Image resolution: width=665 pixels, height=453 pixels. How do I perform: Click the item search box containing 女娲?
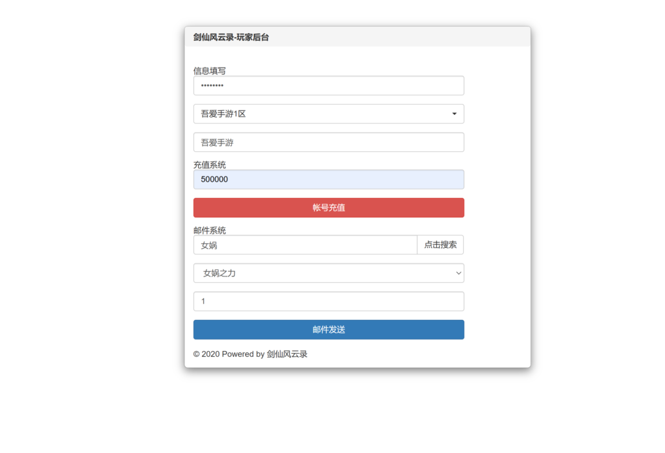305,245
